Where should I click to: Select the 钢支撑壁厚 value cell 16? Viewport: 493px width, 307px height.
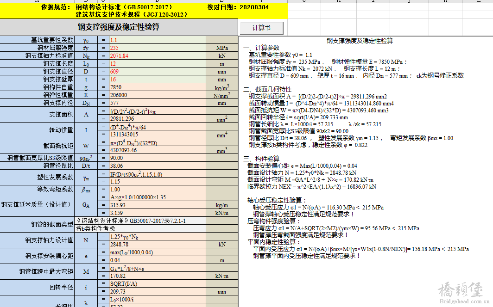coord(158,80)
